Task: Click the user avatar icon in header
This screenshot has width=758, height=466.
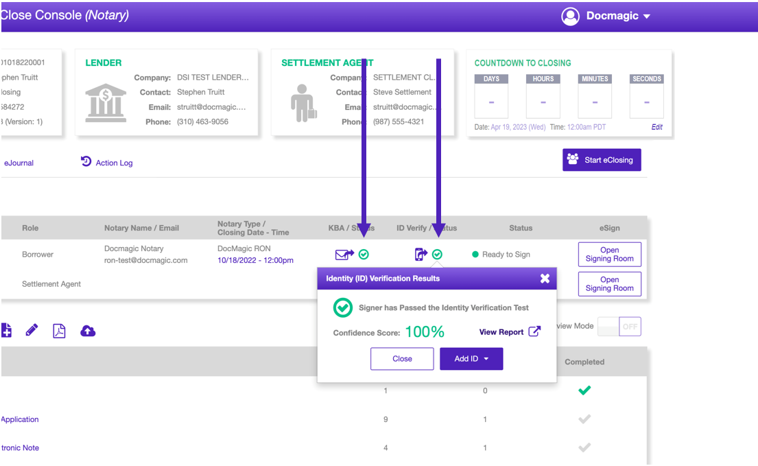Action: coord(571,16)
